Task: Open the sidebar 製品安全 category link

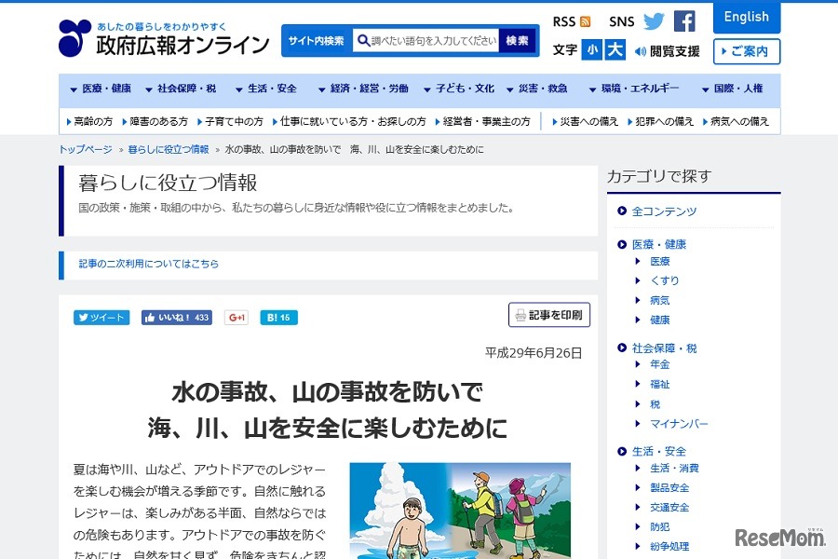Action: (x=669, y=487)
